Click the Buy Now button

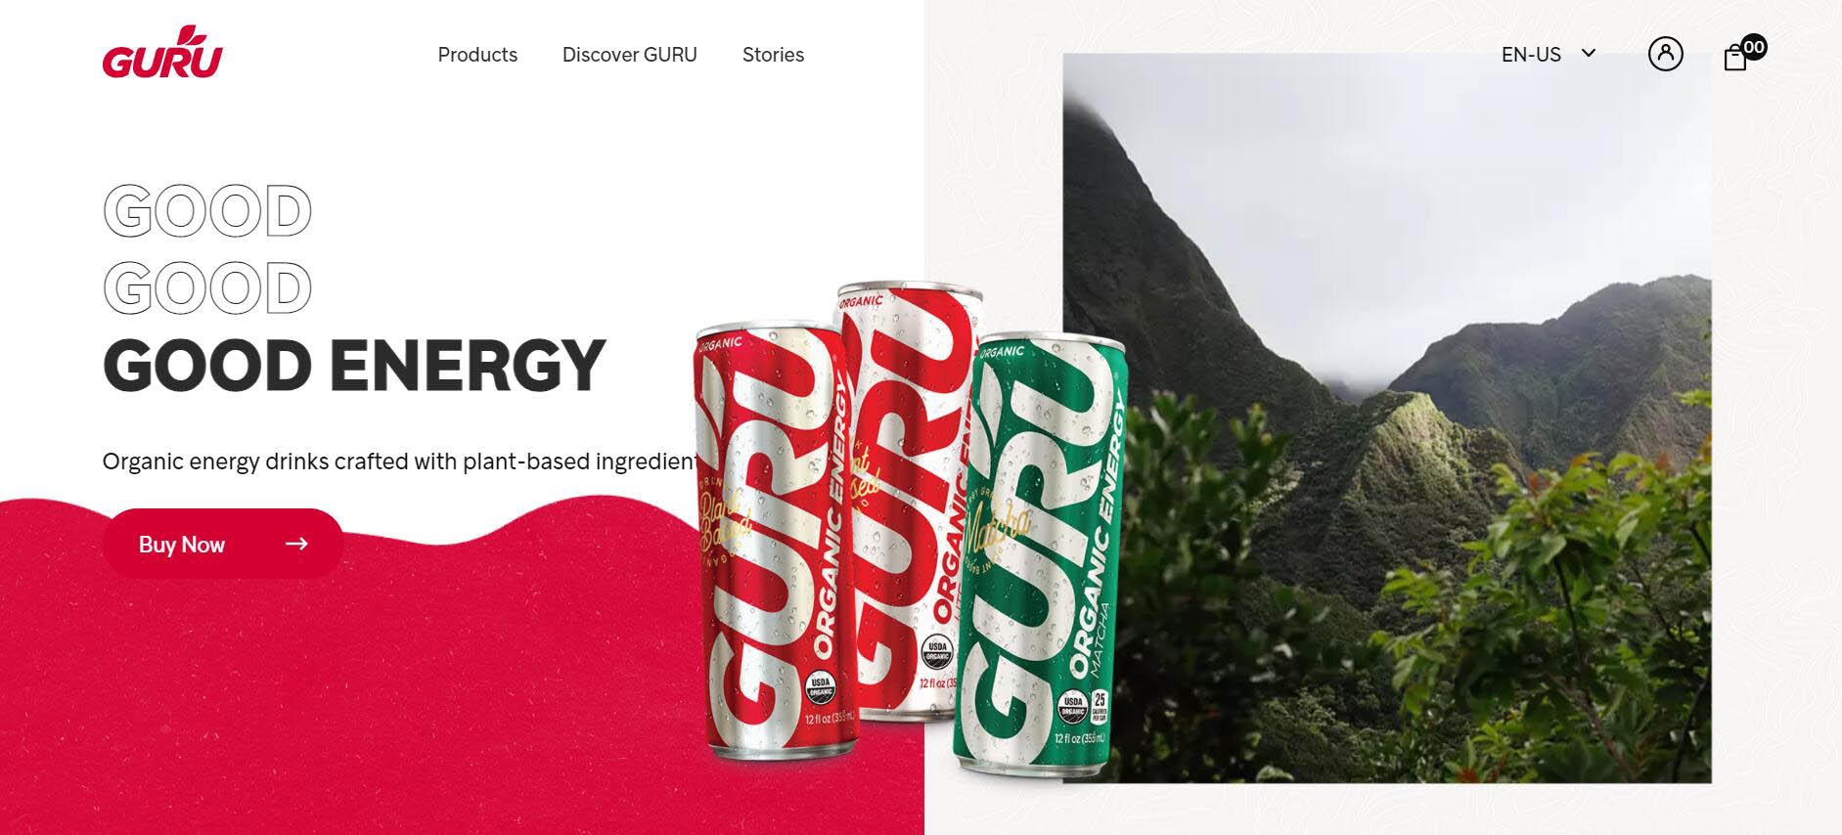(222, 544)
